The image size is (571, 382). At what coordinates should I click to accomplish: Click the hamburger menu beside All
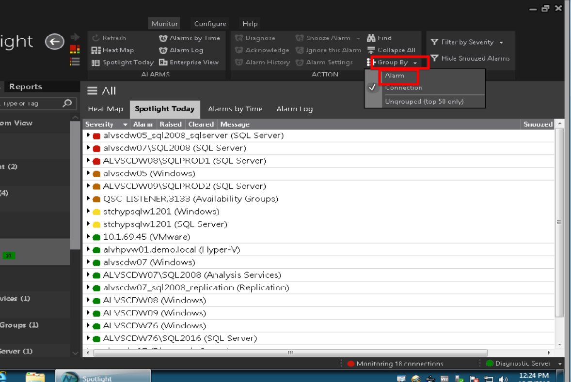(x=92, y=91)
